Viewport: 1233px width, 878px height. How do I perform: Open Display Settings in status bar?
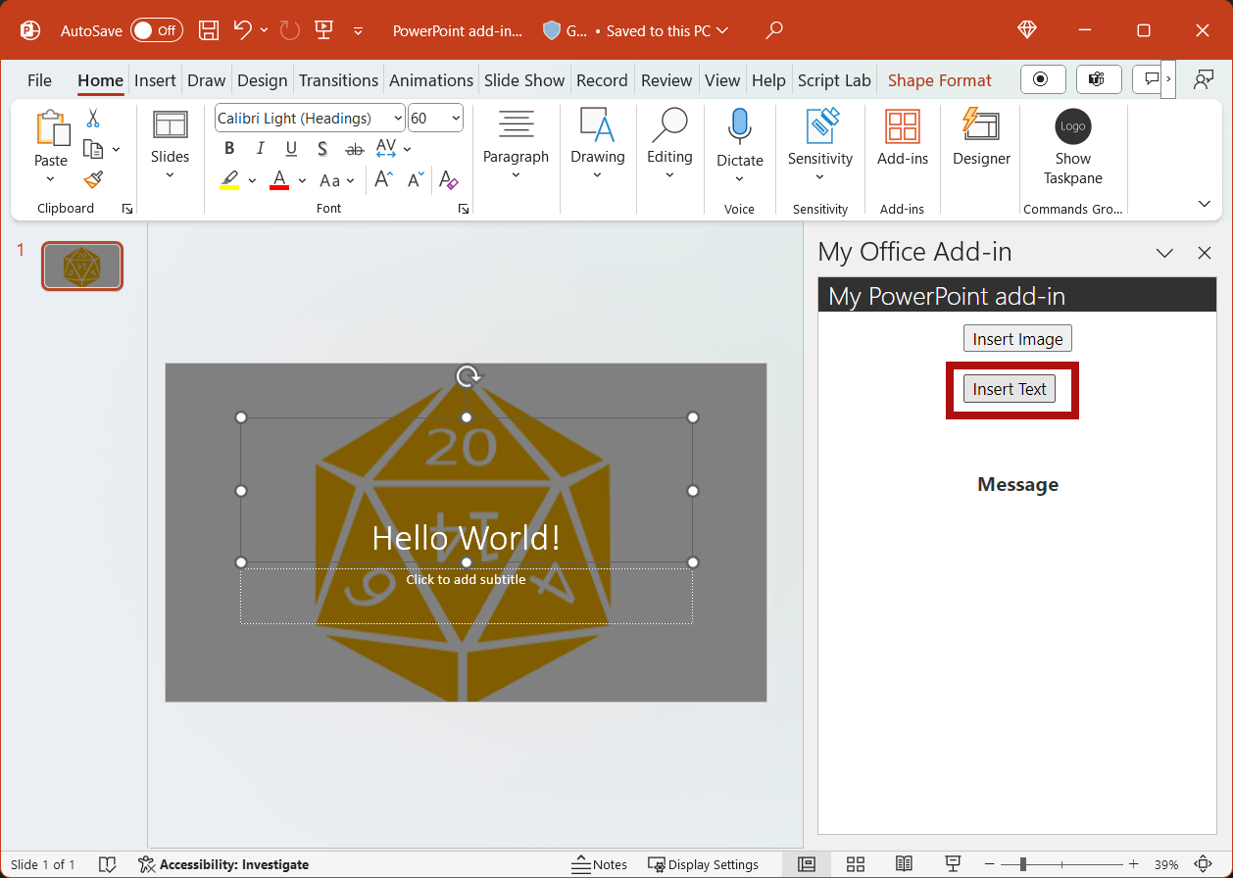704,864
